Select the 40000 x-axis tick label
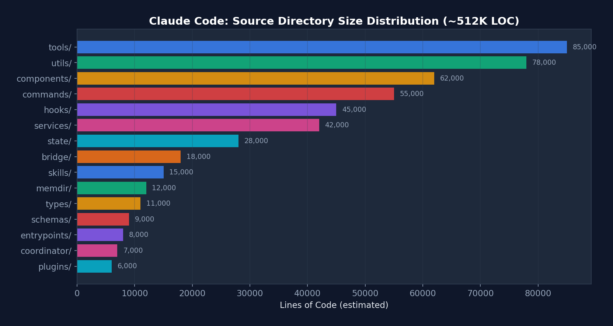Image resolution: width=613 pixels, height=326 pixels. [307, 293]
